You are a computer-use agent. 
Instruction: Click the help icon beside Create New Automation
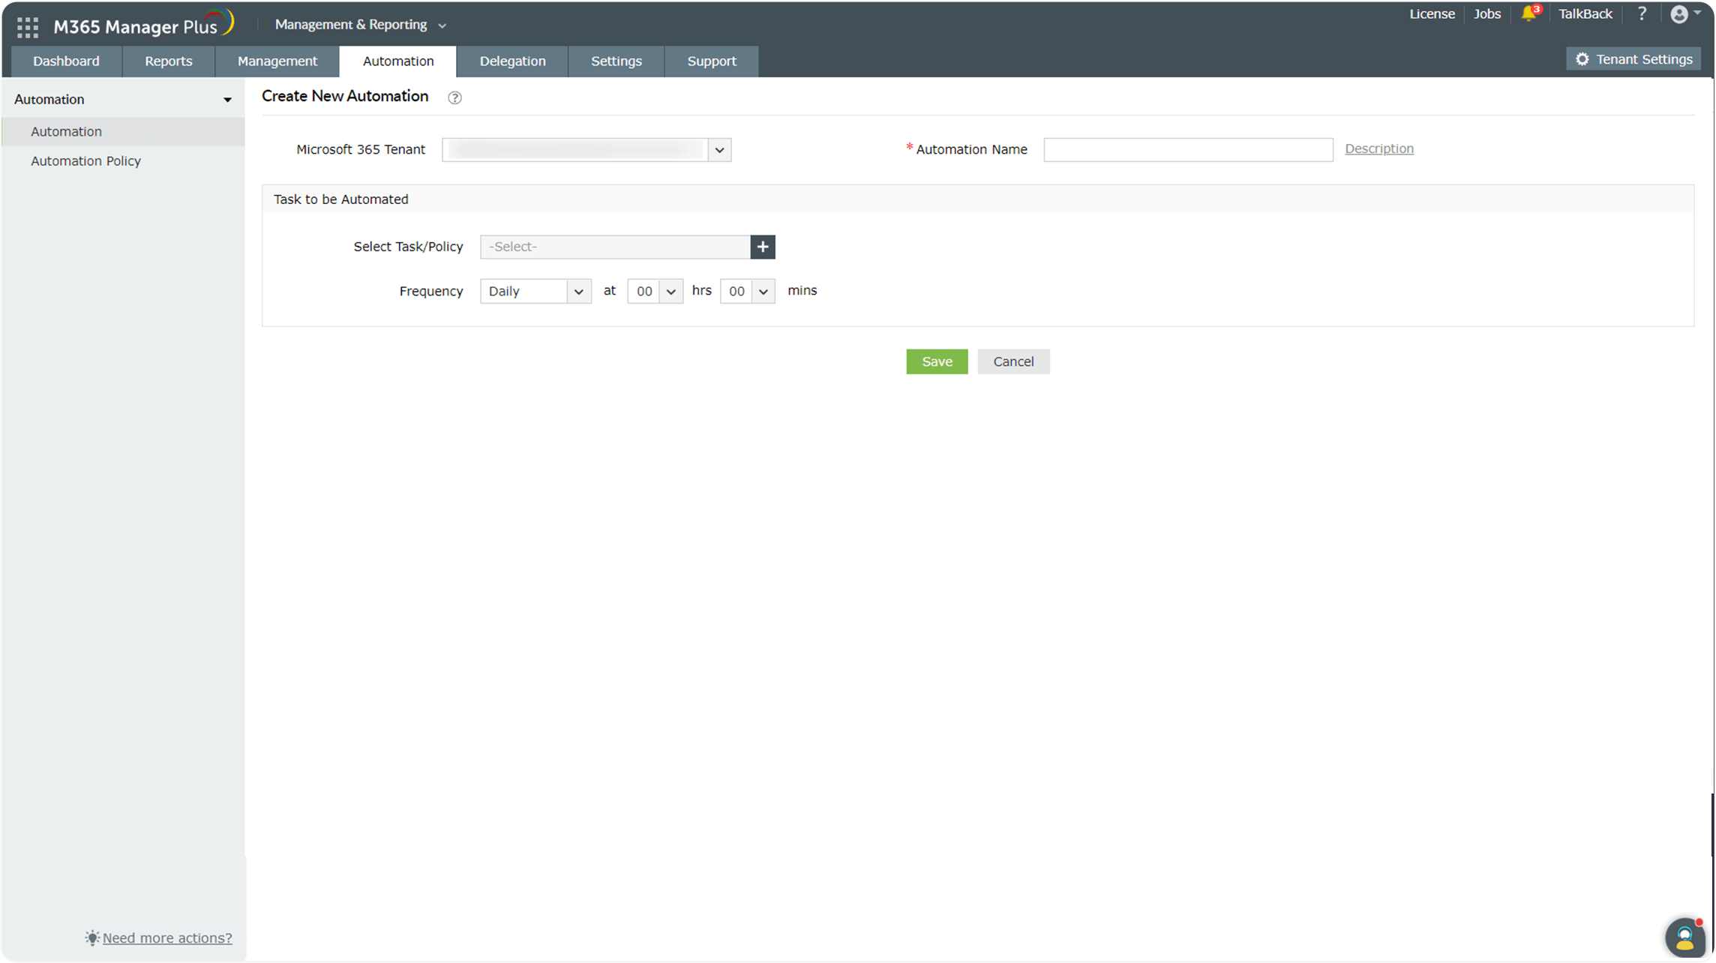454,97
